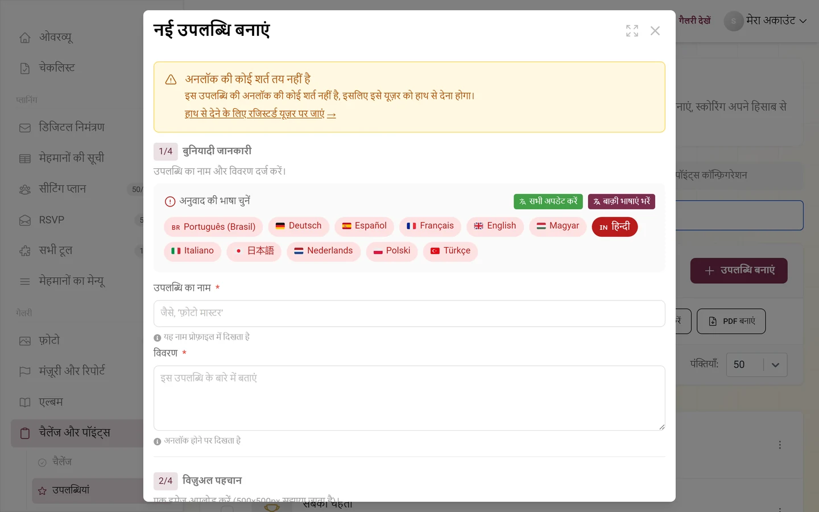The width and height of the screenshot is (819, 512).
Task: Click the मेहमानों की सूची list icon
Action: click(x=25, y=159)
